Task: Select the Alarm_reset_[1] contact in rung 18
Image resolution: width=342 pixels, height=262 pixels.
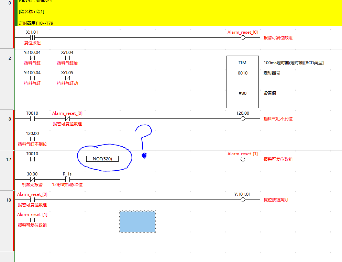Action: (32, 220)
